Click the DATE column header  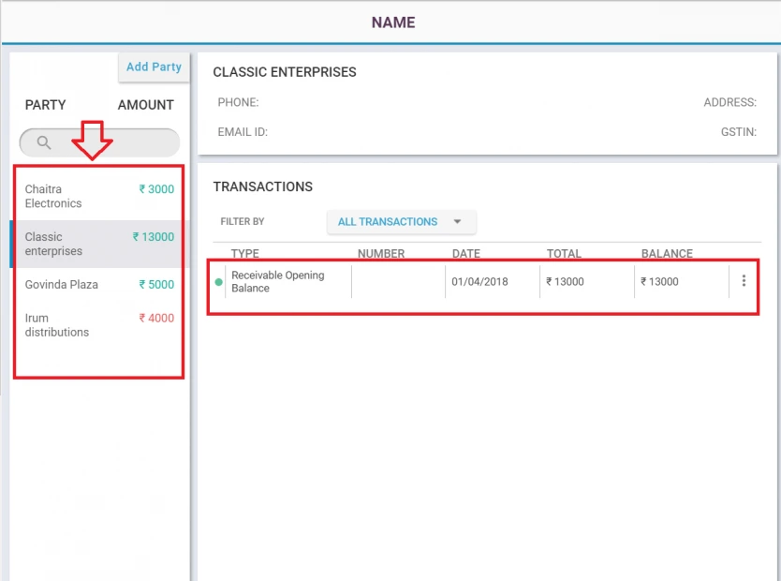coord(466,253)
